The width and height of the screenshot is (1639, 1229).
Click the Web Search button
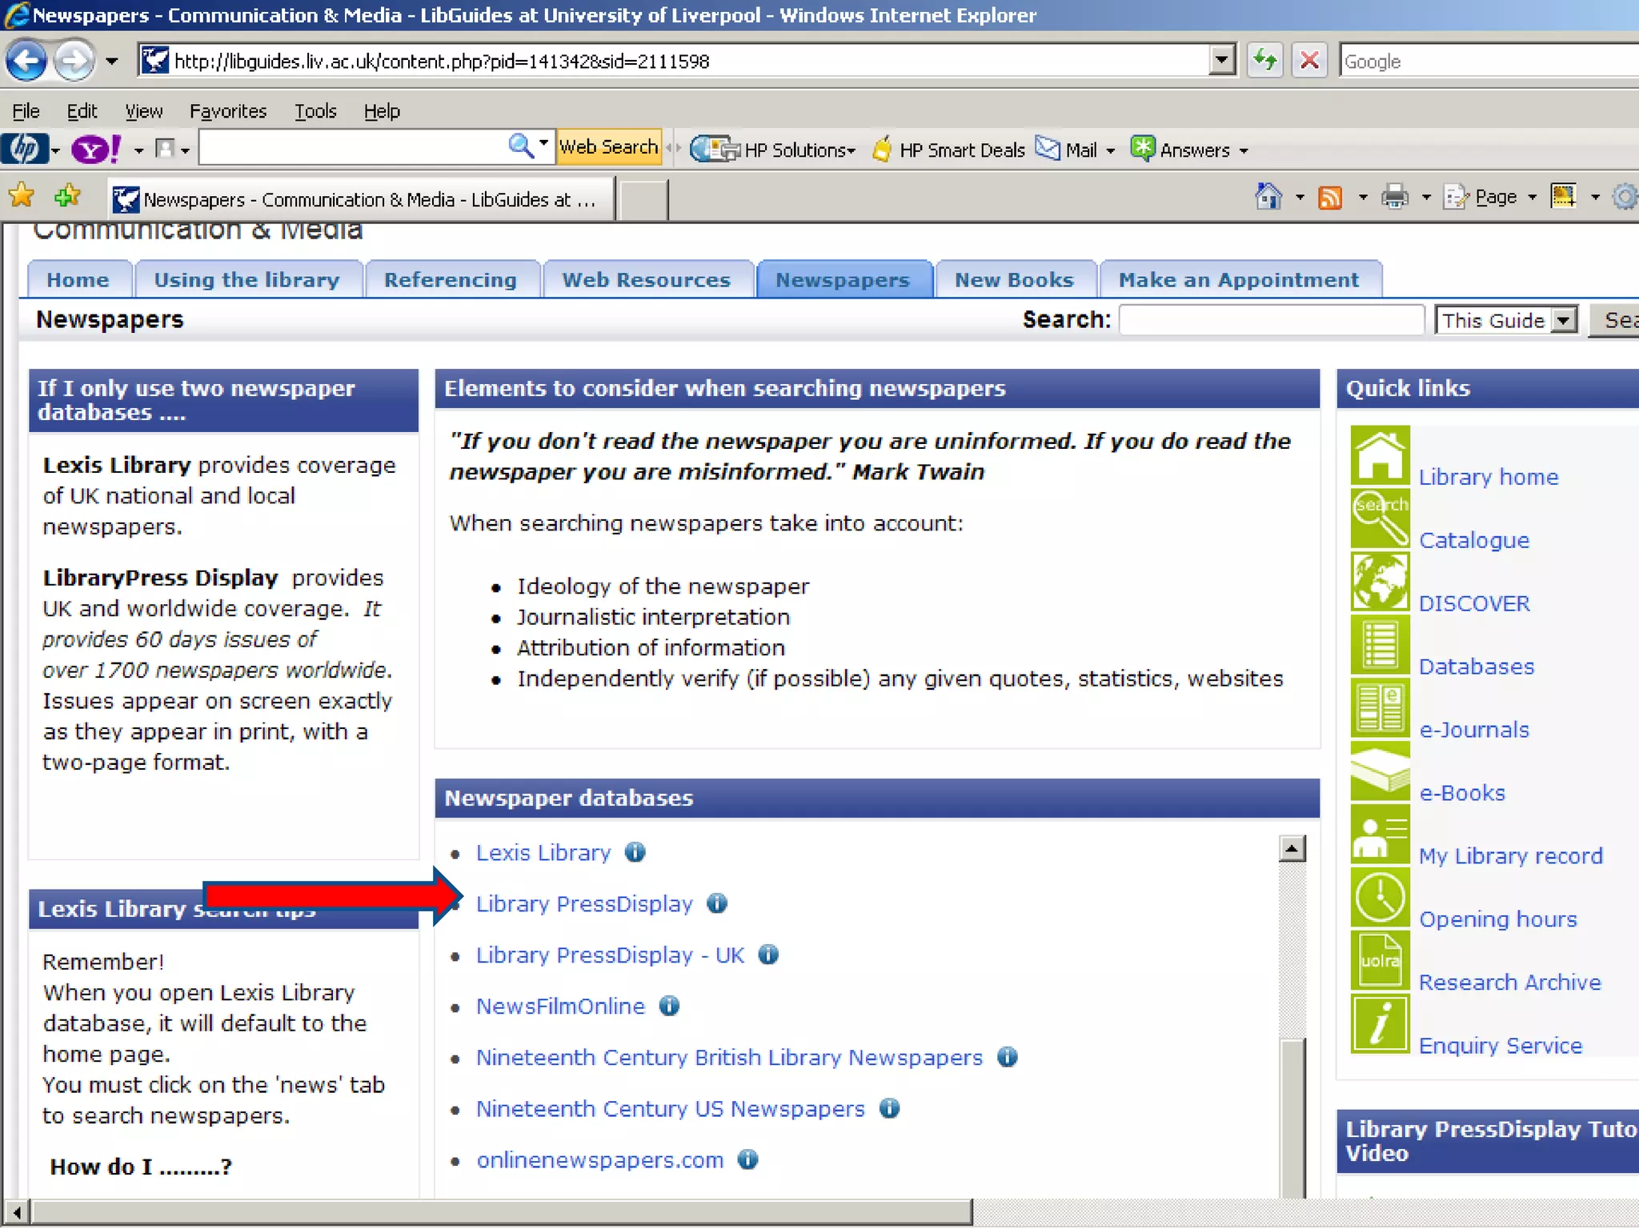point(608,147)
